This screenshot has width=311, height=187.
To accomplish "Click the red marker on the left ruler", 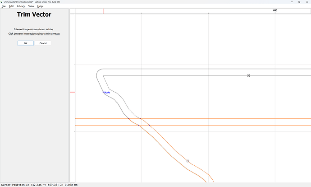I will point(73,92).
